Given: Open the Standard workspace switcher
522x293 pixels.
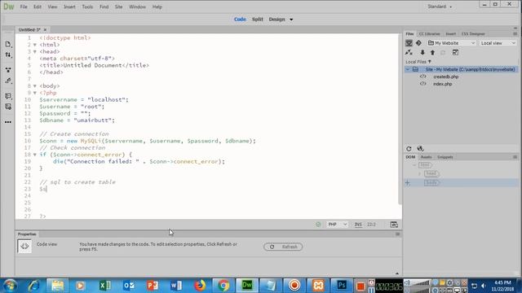Looking at the screenshot, I should click(x=440, y=7).
